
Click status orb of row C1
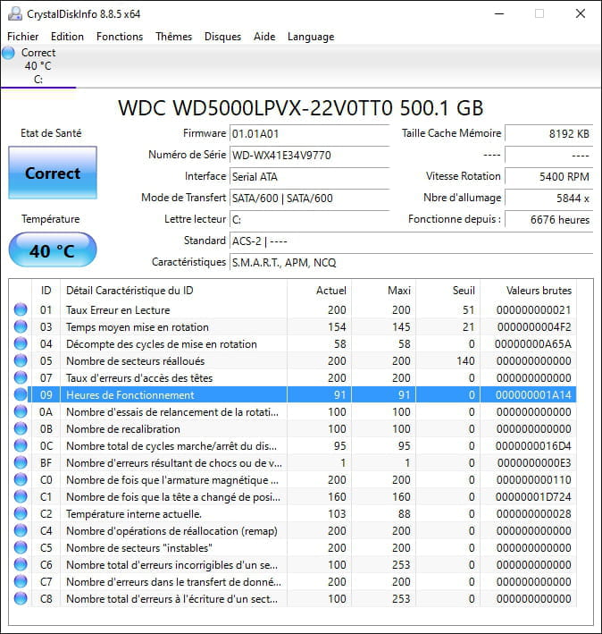21,496
